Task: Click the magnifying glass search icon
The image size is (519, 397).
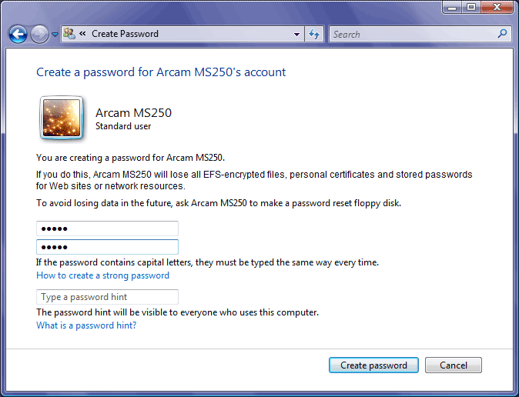Action: 503,34
